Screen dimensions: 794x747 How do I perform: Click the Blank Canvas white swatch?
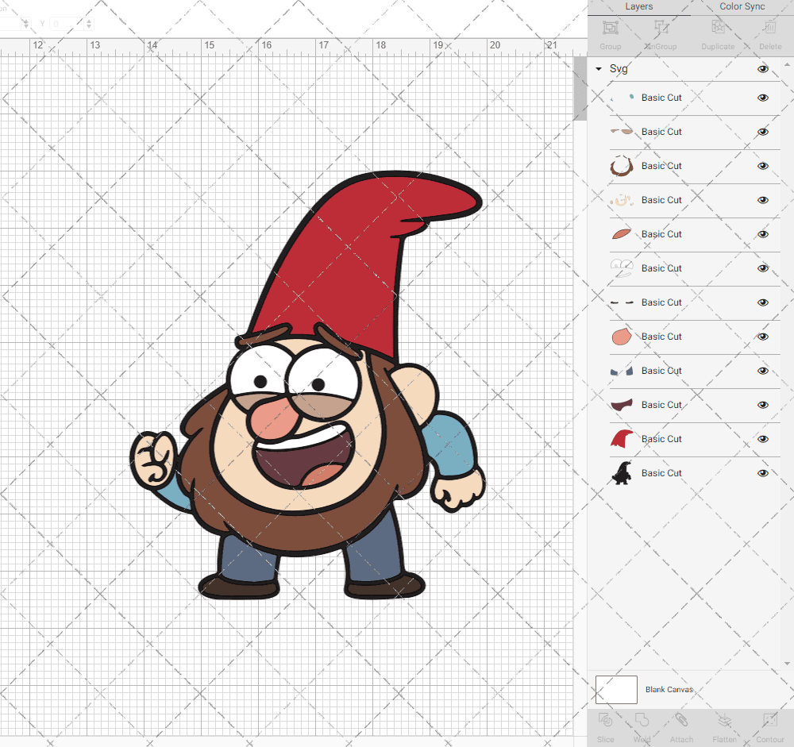(x=616, y=690)
